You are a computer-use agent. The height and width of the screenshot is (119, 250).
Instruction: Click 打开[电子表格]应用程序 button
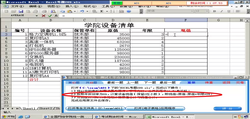click(x=155, y=109)
